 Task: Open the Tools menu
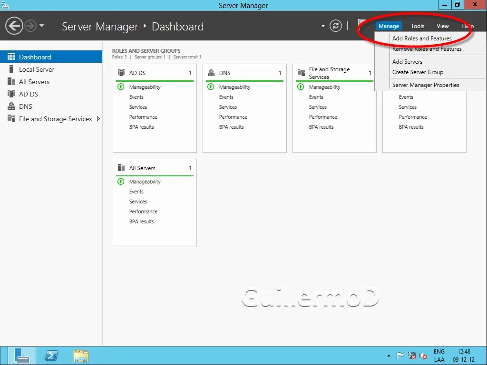coord(417,26)
